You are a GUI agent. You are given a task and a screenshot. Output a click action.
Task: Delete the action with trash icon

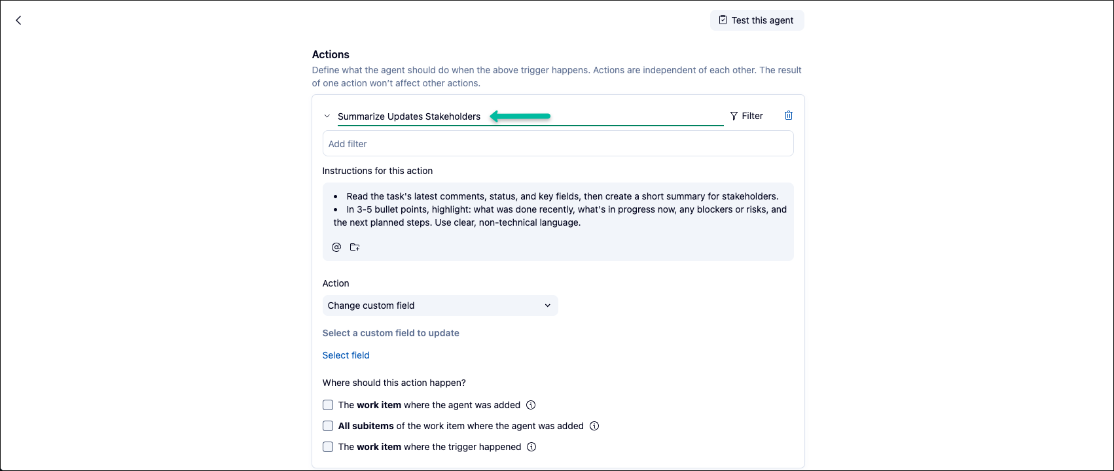789,116
